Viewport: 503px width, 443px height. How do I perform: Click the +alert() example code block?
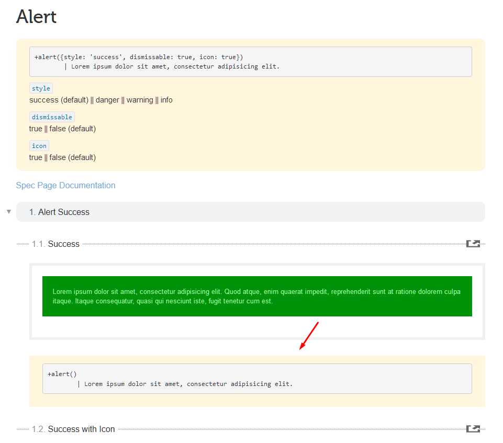pos(257,379)
